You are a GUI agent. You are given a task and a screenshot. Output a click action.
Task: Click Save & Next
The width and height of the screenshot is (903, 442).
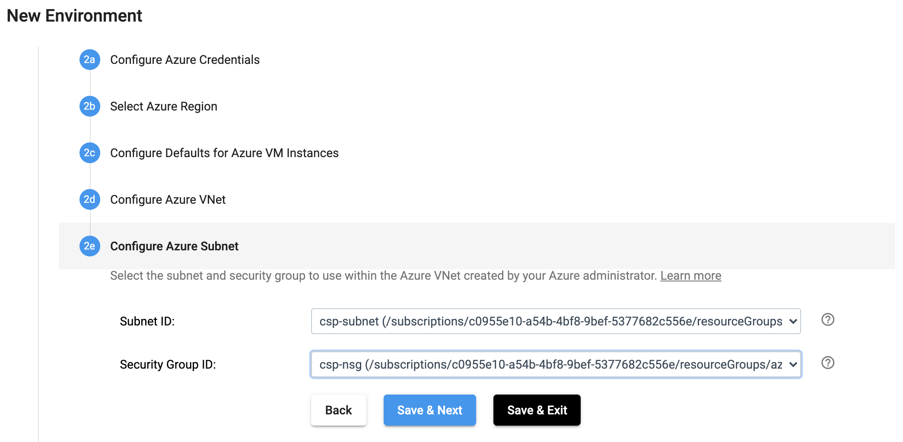[429, 410]
